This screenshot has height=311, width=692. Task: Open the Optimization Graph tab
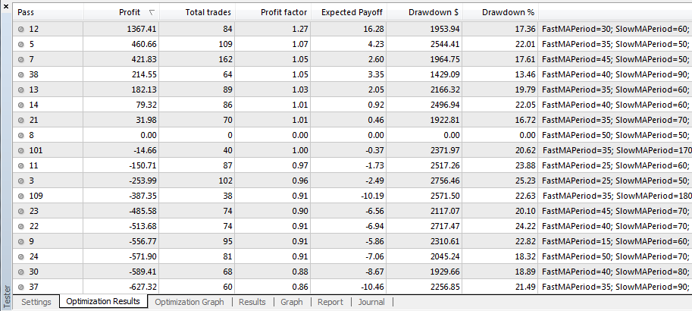pyautogui.click(x=189, y=302)
